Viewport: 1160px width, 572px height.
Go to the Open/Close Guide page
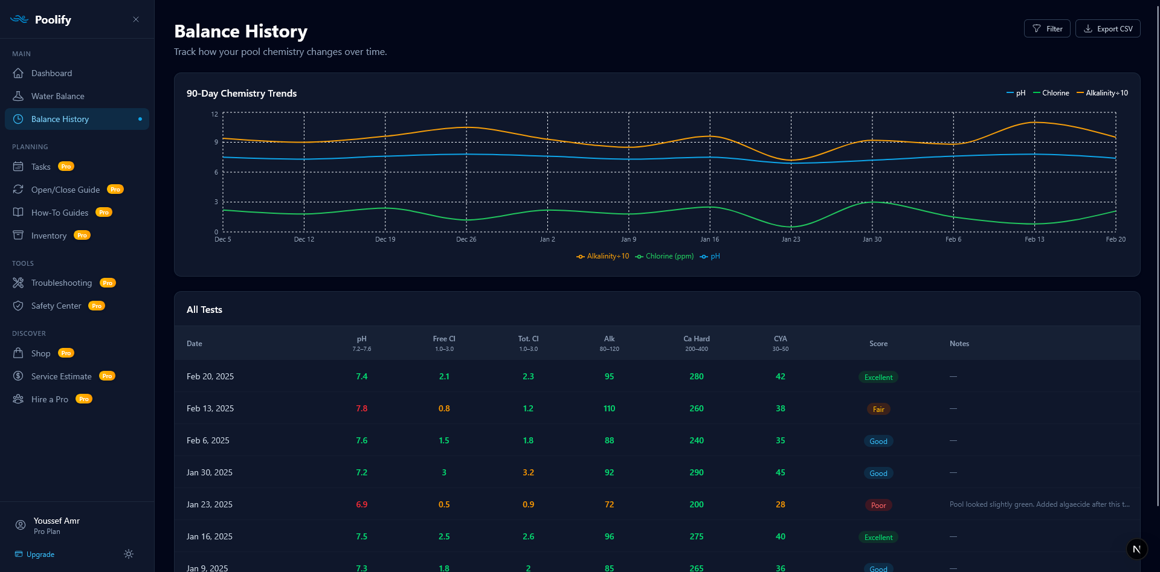click(77, 190)
